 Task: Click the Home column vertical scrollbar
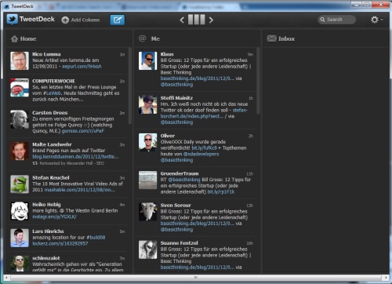click(129, 86)
